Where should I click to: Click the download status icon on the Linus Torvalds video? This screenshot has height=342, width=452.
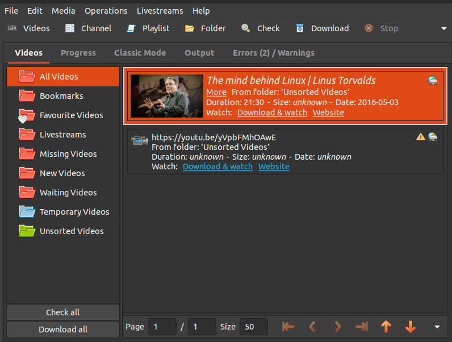(433, 81)
